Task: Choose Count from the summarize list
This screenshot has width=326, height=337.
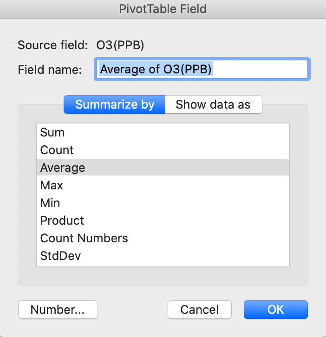Action: [x=57, y=150]
